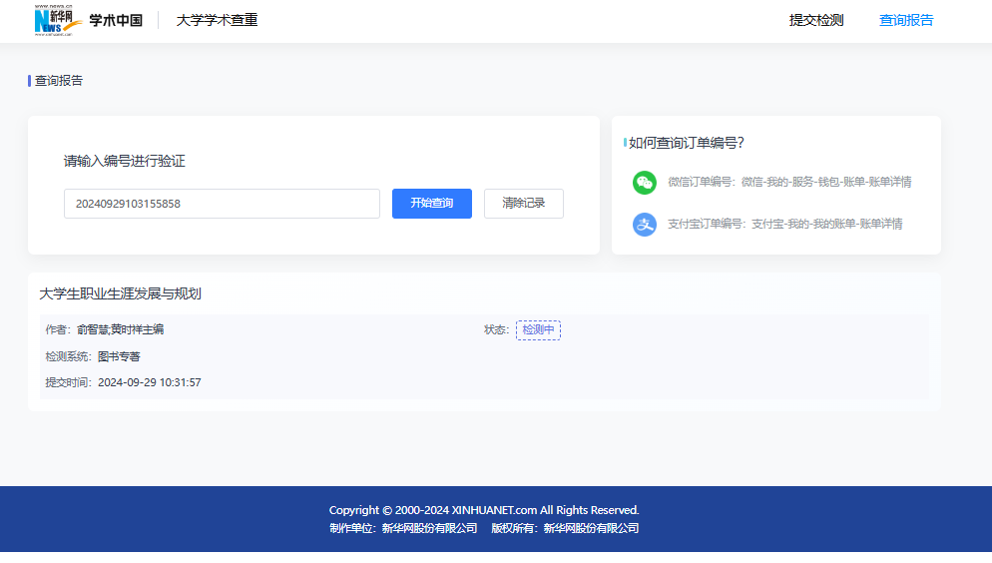Click the green WeChat icon
The image size is (992, 563).
(x=645, y=183)
